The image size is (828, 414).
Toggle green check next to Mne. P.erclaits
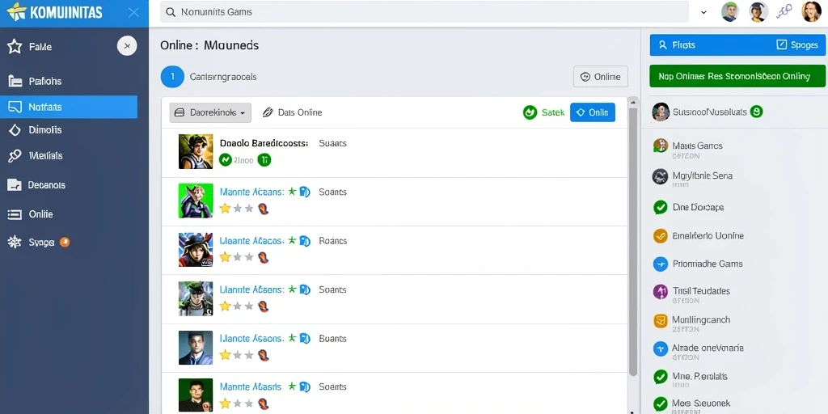coord(660,377)
